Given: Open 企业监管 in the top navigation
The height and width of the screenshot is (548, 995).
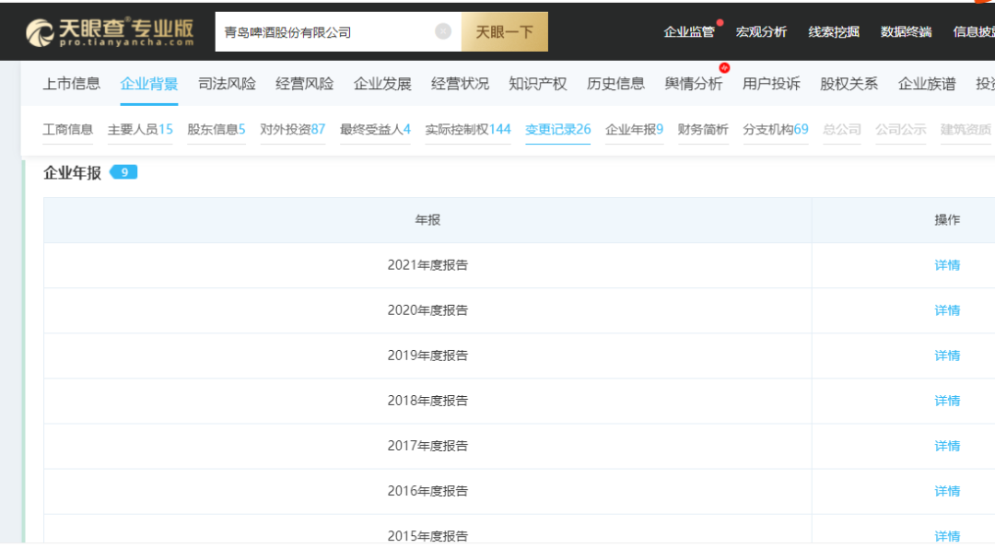Looking at the screenshot, I should (x=688, y=32).
